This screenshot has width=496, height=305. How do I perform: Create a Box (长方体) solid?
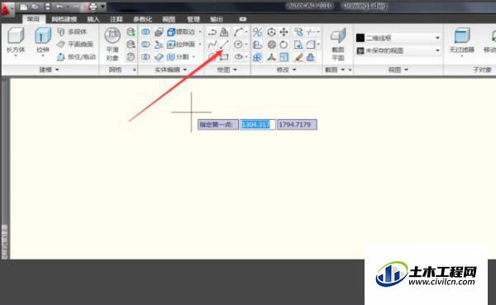coord(16,41)
